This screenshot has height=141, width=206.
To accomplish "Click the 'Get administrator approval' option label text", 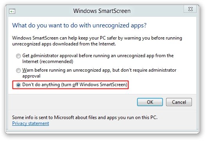I will coord(98,56).
